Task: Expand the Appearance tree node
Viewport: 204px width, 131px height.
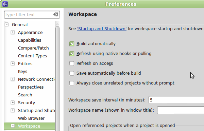Action: tap(13, 32)
